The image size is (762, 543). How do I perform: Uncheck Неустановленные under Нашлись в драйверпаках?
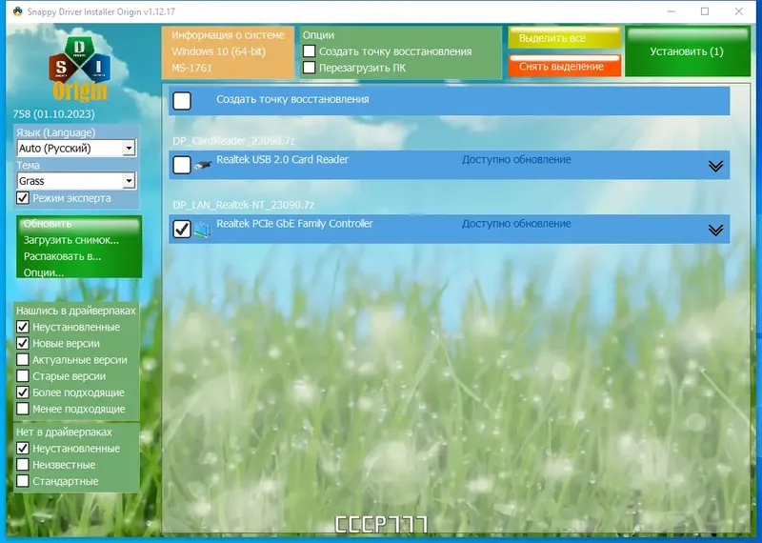tap(23, 327)
